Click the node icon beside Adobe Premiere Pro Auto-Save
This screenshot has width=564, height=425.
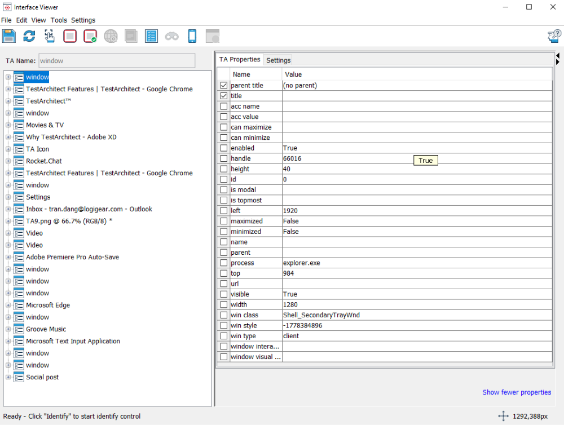19,257
